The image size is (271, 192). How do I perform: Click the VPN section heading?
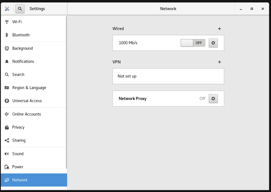tap(116, 62)
